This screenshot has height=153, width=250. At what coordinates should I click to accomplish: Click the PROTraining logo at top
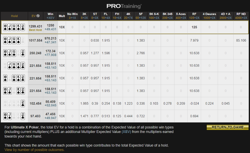(x=124, y=6)
